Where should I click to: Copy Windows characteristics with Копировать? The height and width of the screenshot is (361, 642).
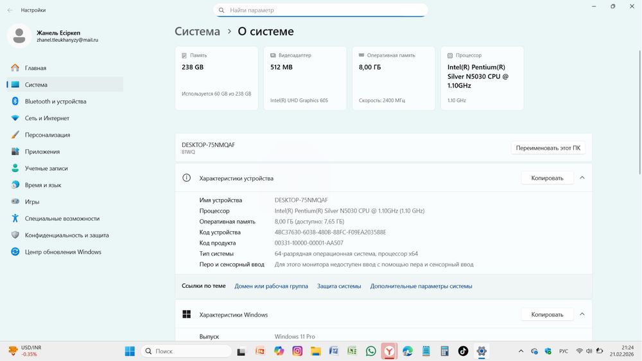tap(547, 314)
